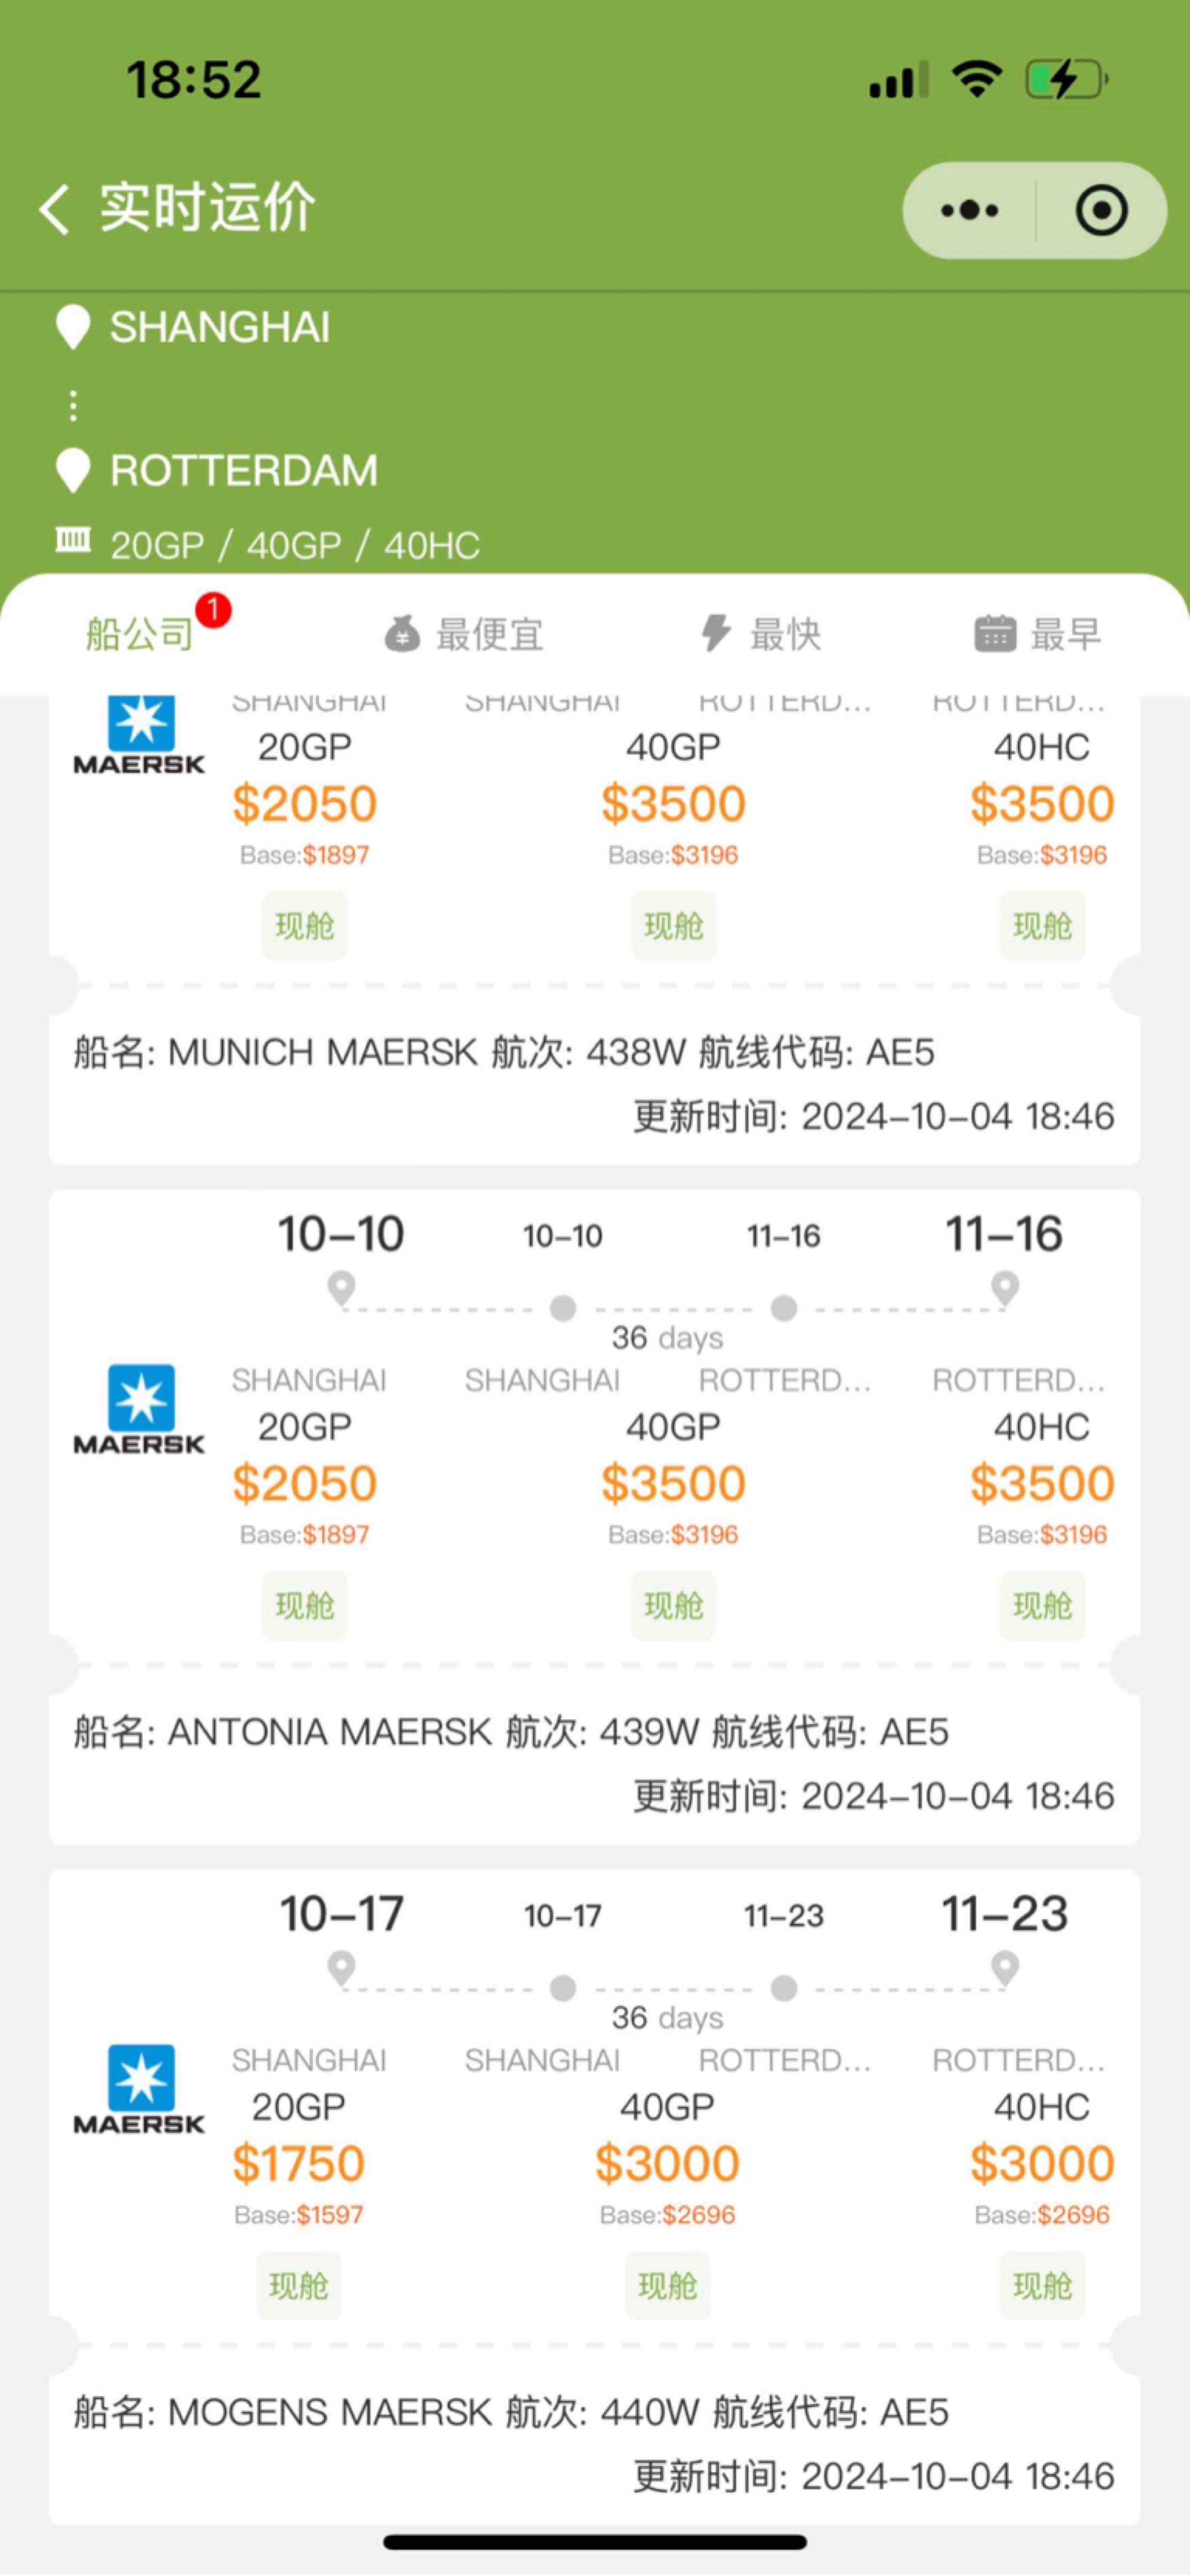Tap the money bag icon for 最便宜

tap(402, 633)
